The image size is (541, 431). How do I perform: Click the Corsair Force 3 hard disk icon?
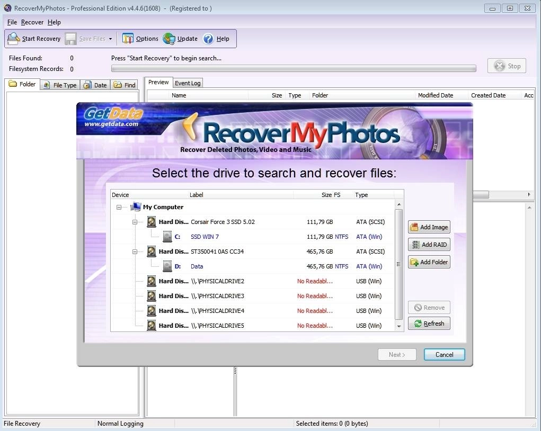151,222
